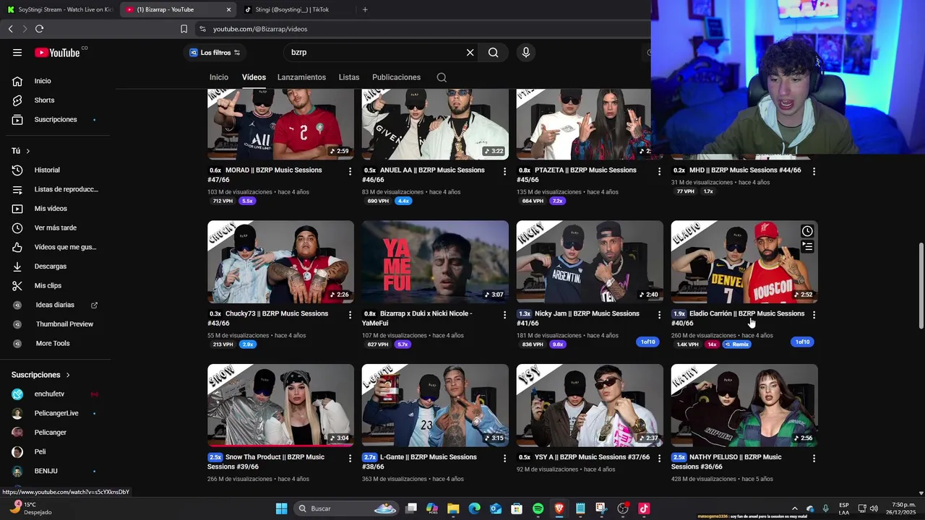Image resolution: width=925 pixels, height=520 pixels.
Task: Open a new browser tab
Action: 365,9
